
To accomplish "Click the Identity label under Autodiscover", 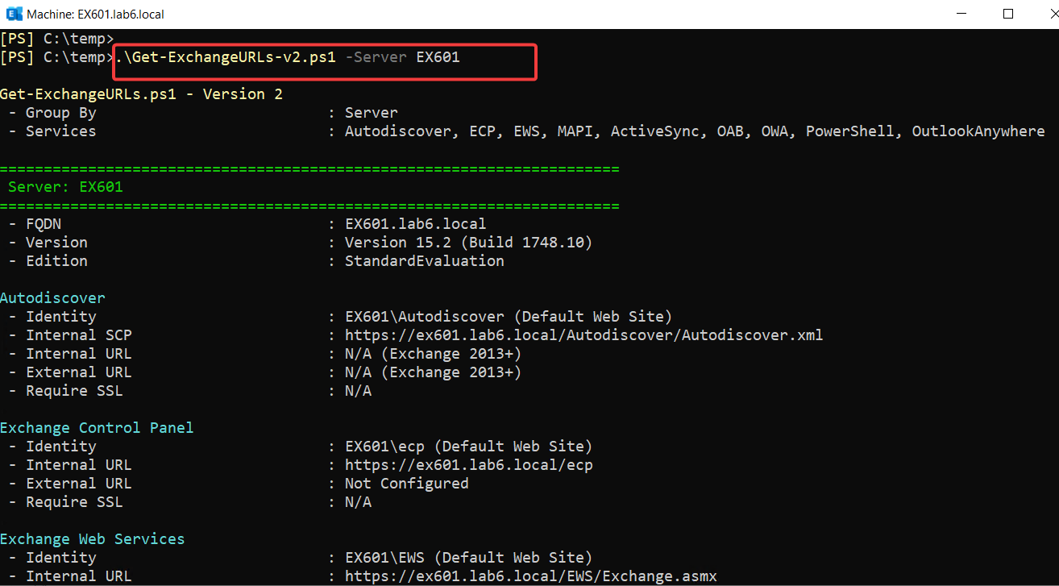I will point(60,317).
